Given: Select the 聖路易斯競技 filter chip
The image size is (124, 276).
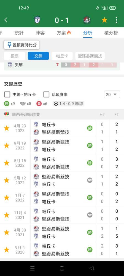Looking at the screenshot, I should click(90, 56).
